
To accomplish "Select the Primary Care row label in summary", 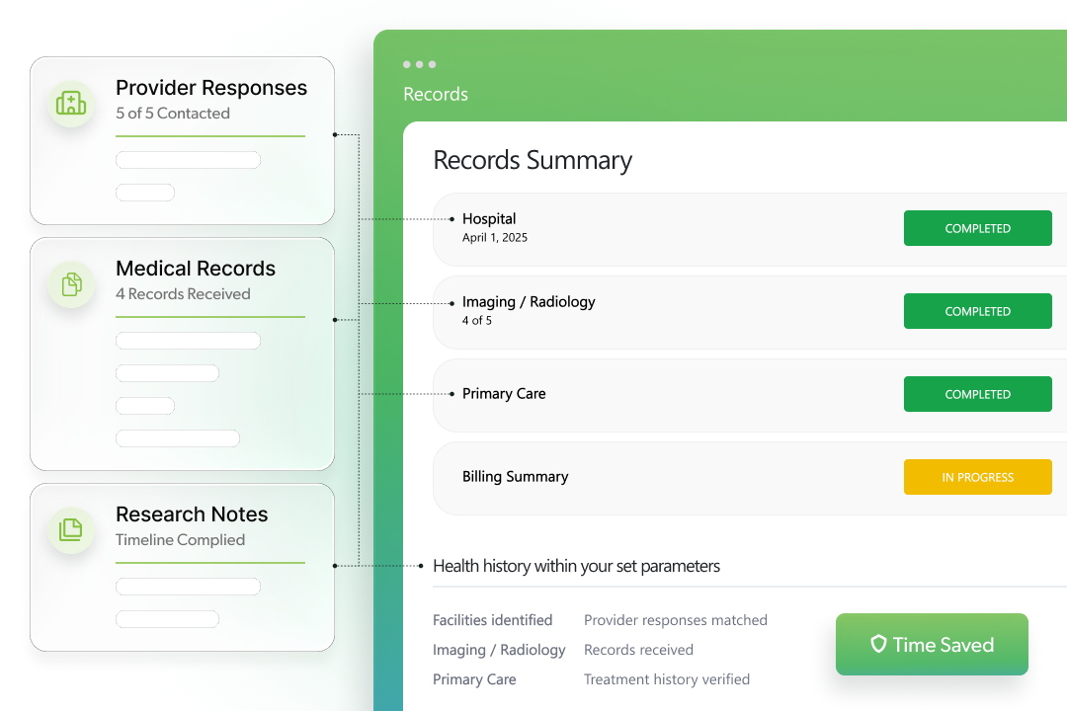I will point(504,394).
